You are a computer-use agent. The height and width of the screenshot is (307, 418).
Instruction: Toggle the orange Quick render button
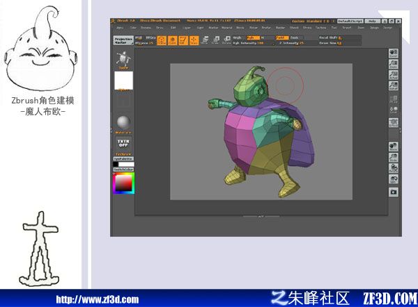173,41
